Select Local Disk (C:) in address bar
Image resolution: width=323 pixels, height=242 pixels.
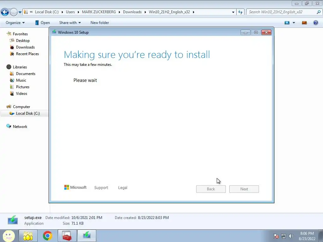(47, 12)
